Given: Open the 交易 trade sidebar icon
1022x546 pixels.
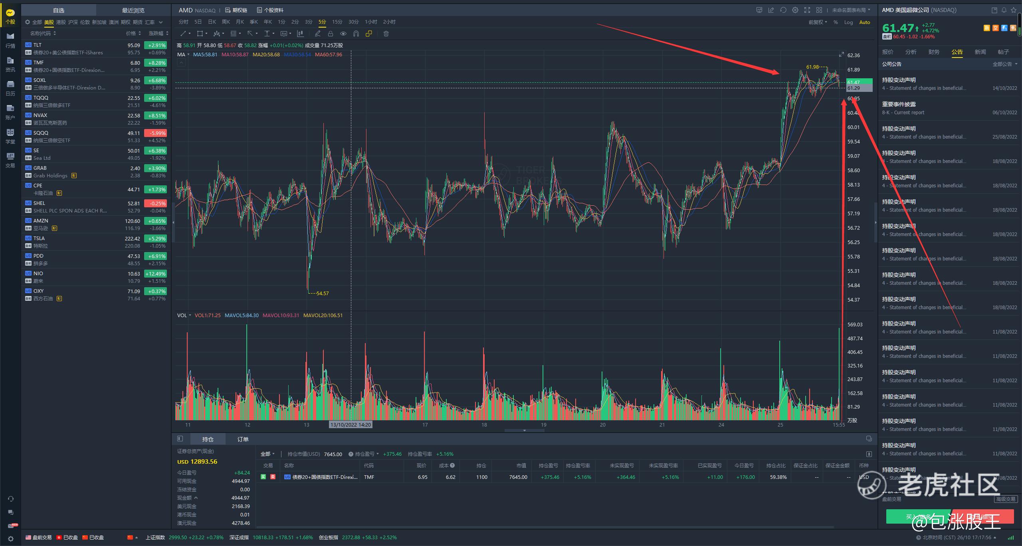Looking at the screenshot, I should (x=10, y=160).
